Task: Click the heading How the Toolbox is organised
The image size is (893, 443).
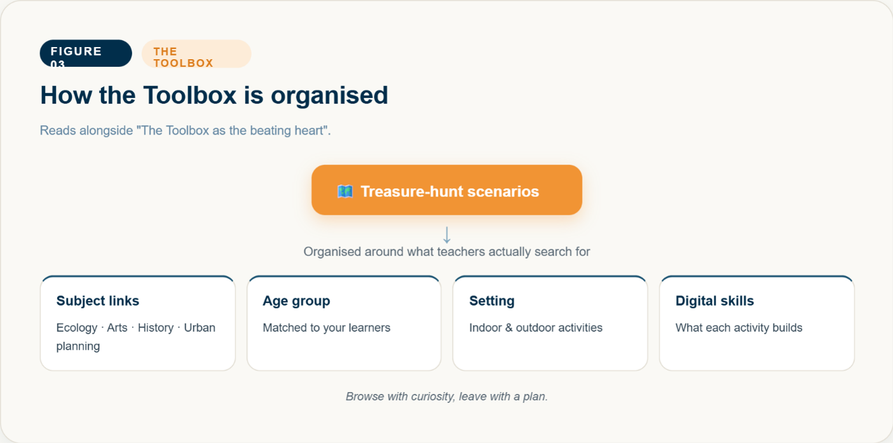Action: [x=214, y=95]
